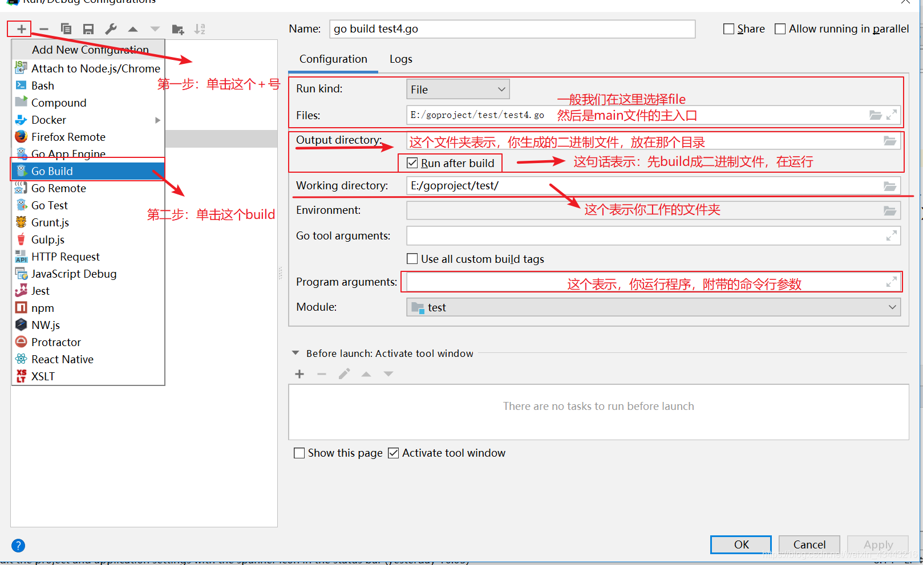Select Protractor entry

tap(88, 342)
